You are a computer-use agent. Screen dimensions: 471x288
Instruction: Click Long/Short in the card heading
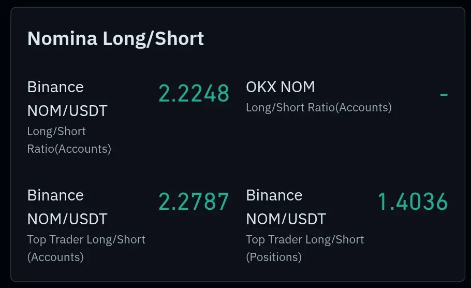153,39
